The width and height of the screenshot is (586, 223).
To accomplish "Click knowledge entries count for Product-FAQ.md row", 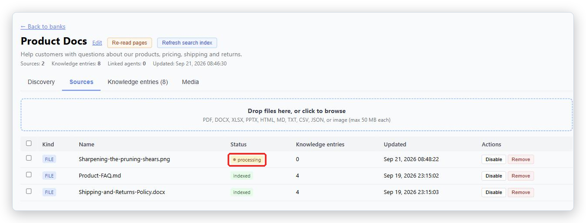I will pyautogui.click(x=298, y=175).
